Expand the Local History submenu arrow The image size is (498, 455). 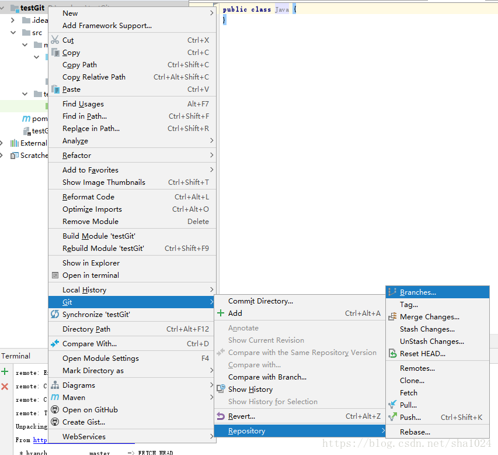tap(212, 289)
